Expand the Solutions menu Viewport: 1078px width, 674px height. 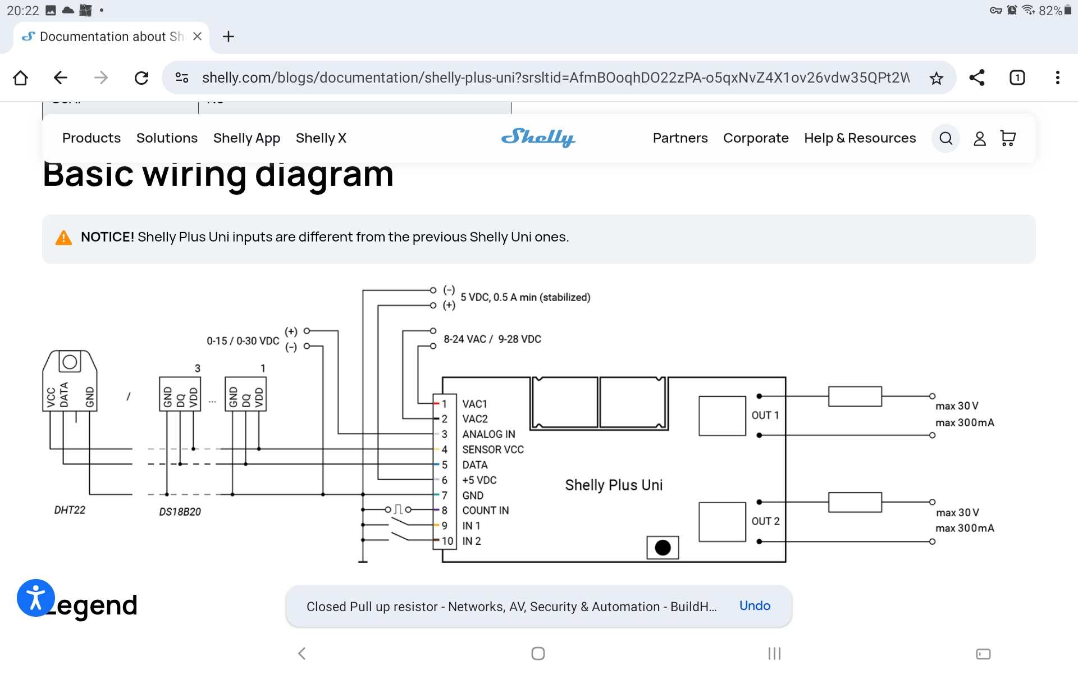click(x=167, y=138)
